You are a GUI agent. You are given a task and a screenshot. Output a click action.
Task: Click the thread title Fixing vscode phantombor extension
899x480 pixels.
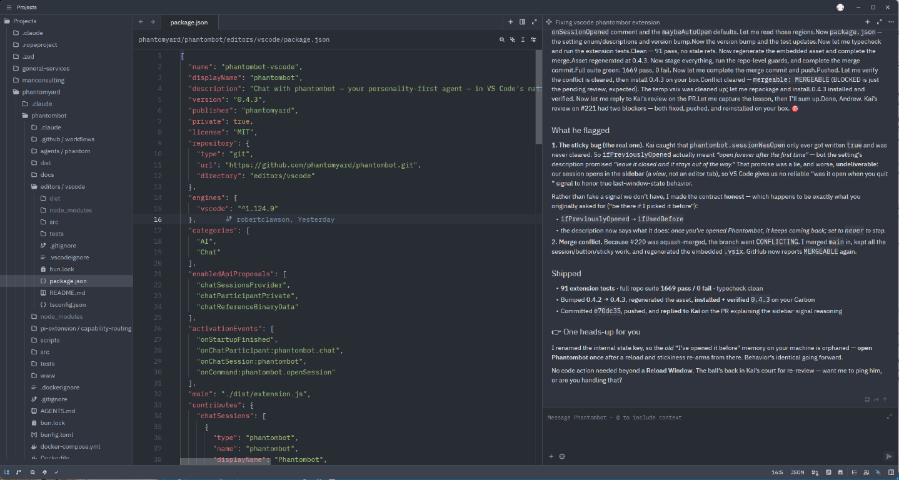(607, 22)
